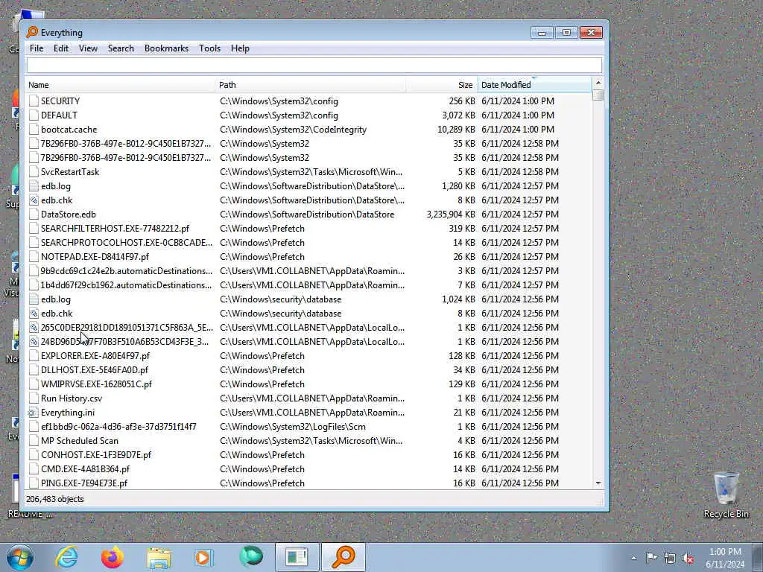Click the Run History.csv file icon

34,398
